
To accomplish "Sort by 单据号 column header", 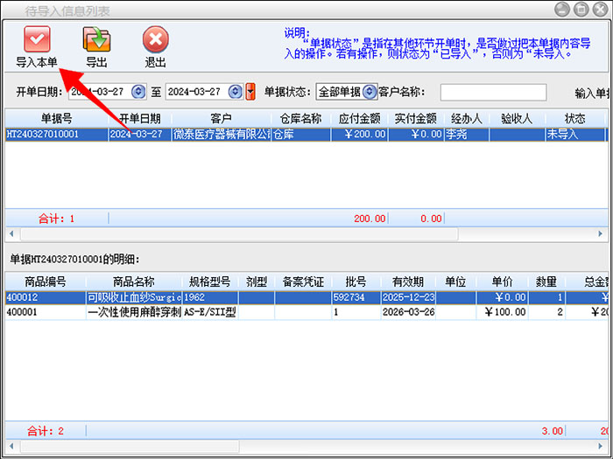I will pyautogui.click(x=56, y=118).
